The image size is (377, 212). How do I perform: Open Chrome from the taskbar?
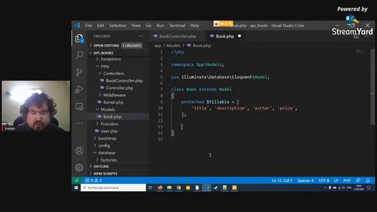coord(178,188)
